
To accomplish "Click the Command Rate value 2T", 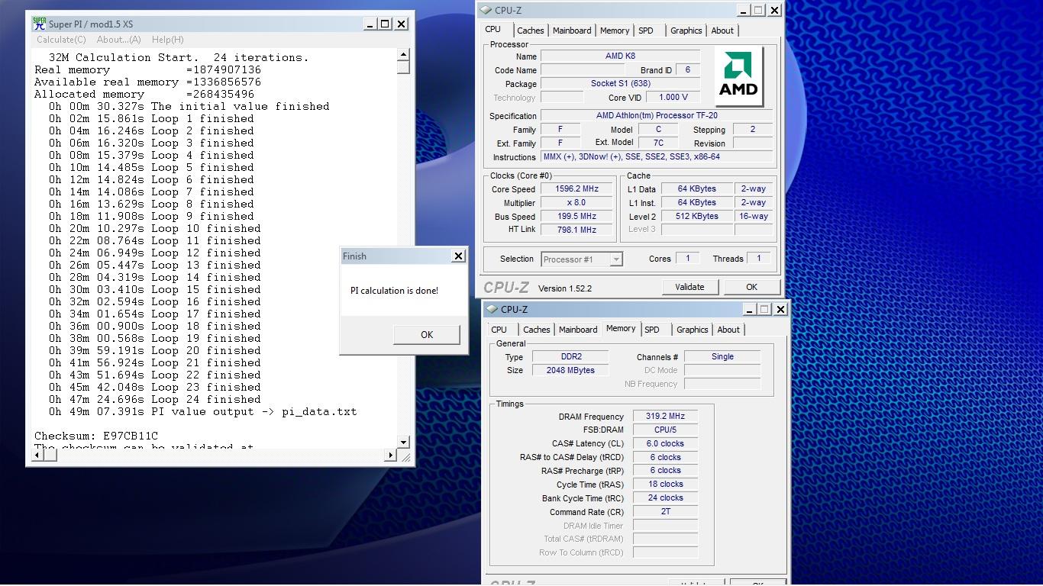I will coord(665,512).
